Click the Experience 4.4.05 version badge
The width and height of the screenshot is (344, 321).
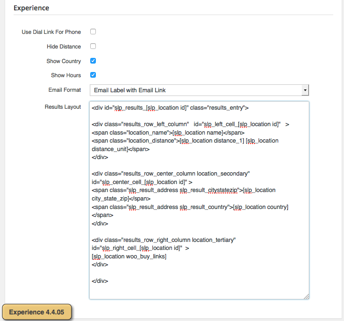coord(37,312)
